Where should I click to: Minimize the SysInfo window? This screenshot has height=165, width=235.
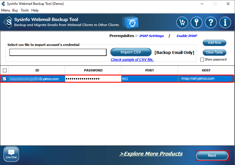pyautogui.click(x=202, y=4)
